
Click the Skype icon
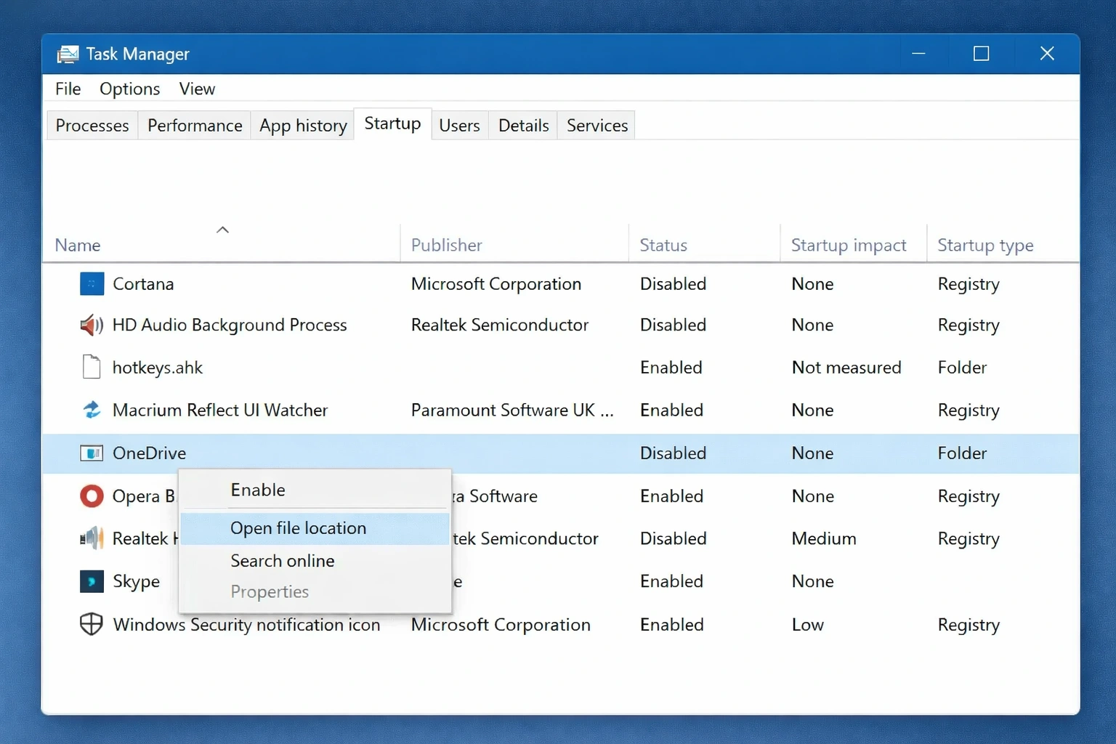point(92,581)
